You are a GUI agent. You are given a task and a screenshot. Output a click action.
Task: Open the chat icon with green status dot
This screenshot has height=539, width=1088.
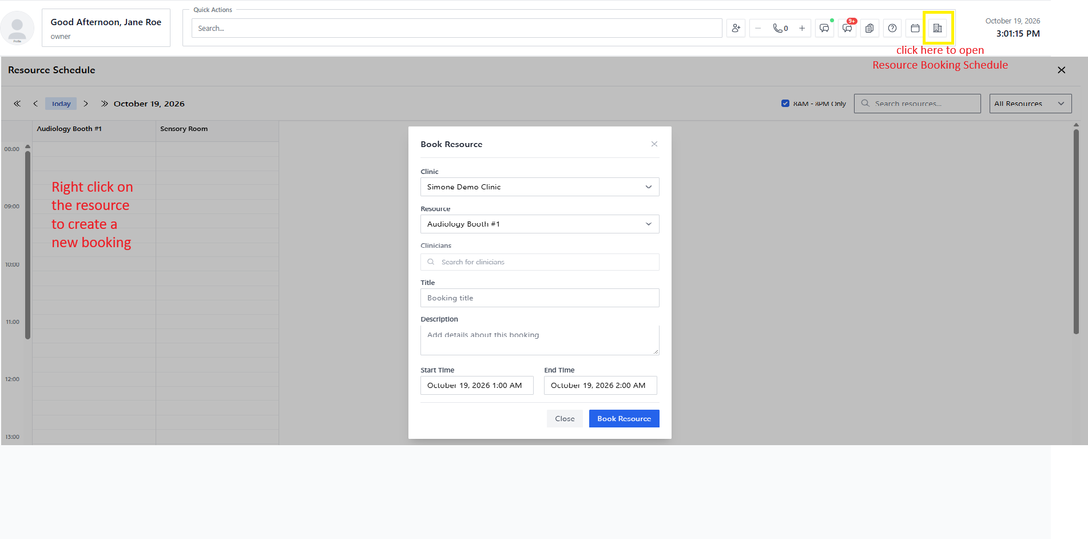(x=824, y=28)
